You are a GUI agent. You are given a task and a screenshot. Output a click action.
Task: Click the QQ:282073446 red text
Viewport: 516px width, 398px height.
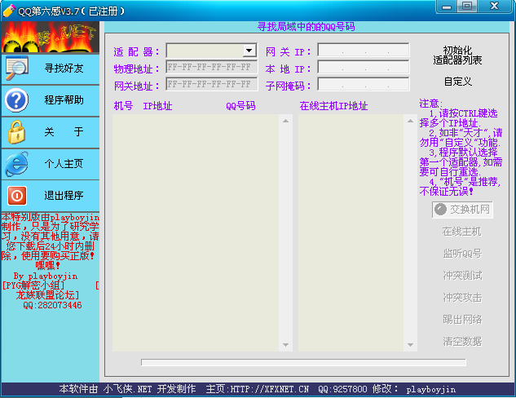pos(52,305)
